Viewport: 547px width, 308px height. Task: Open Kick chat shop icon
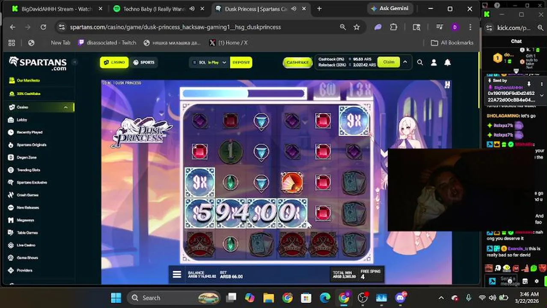pyautogui.click(x=525, y=281)
